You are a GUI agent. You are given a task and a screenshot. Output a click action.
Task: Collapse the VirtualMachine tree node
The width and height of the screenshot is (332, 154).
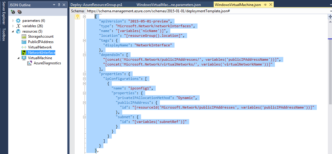tap(18, 58)
